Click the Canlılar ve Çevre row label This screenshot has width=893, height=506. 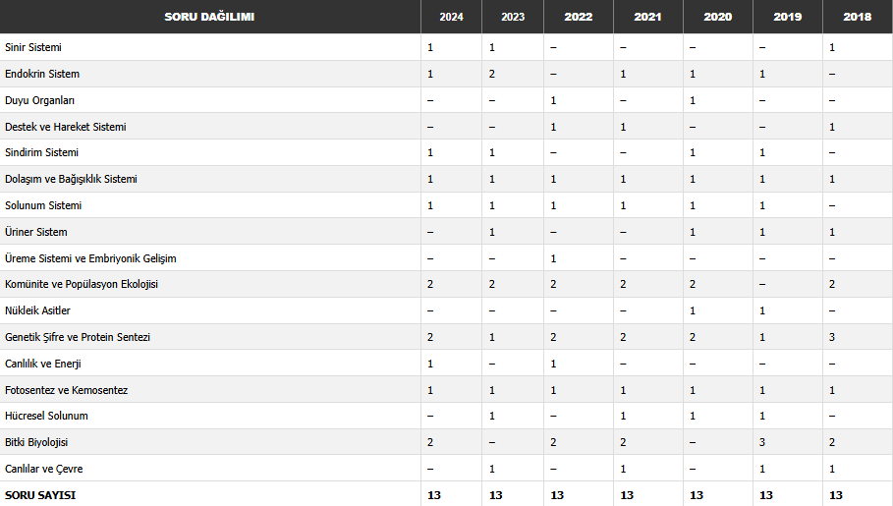tap(42, 469)
